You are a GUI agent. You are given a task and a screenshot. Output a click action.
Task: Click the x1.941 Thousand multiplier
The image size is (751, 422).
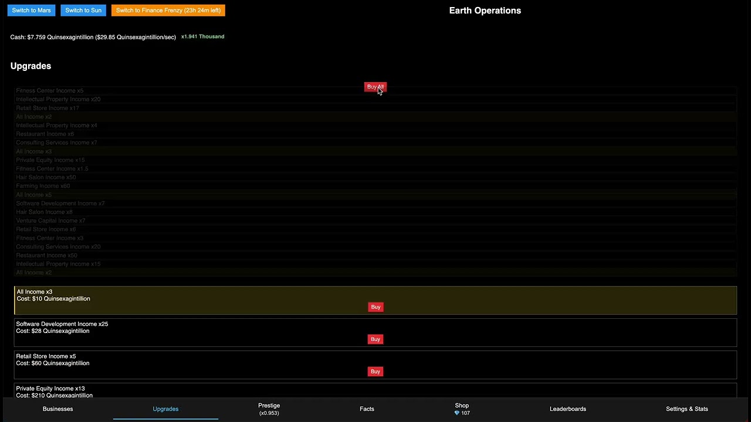(202, 36)
